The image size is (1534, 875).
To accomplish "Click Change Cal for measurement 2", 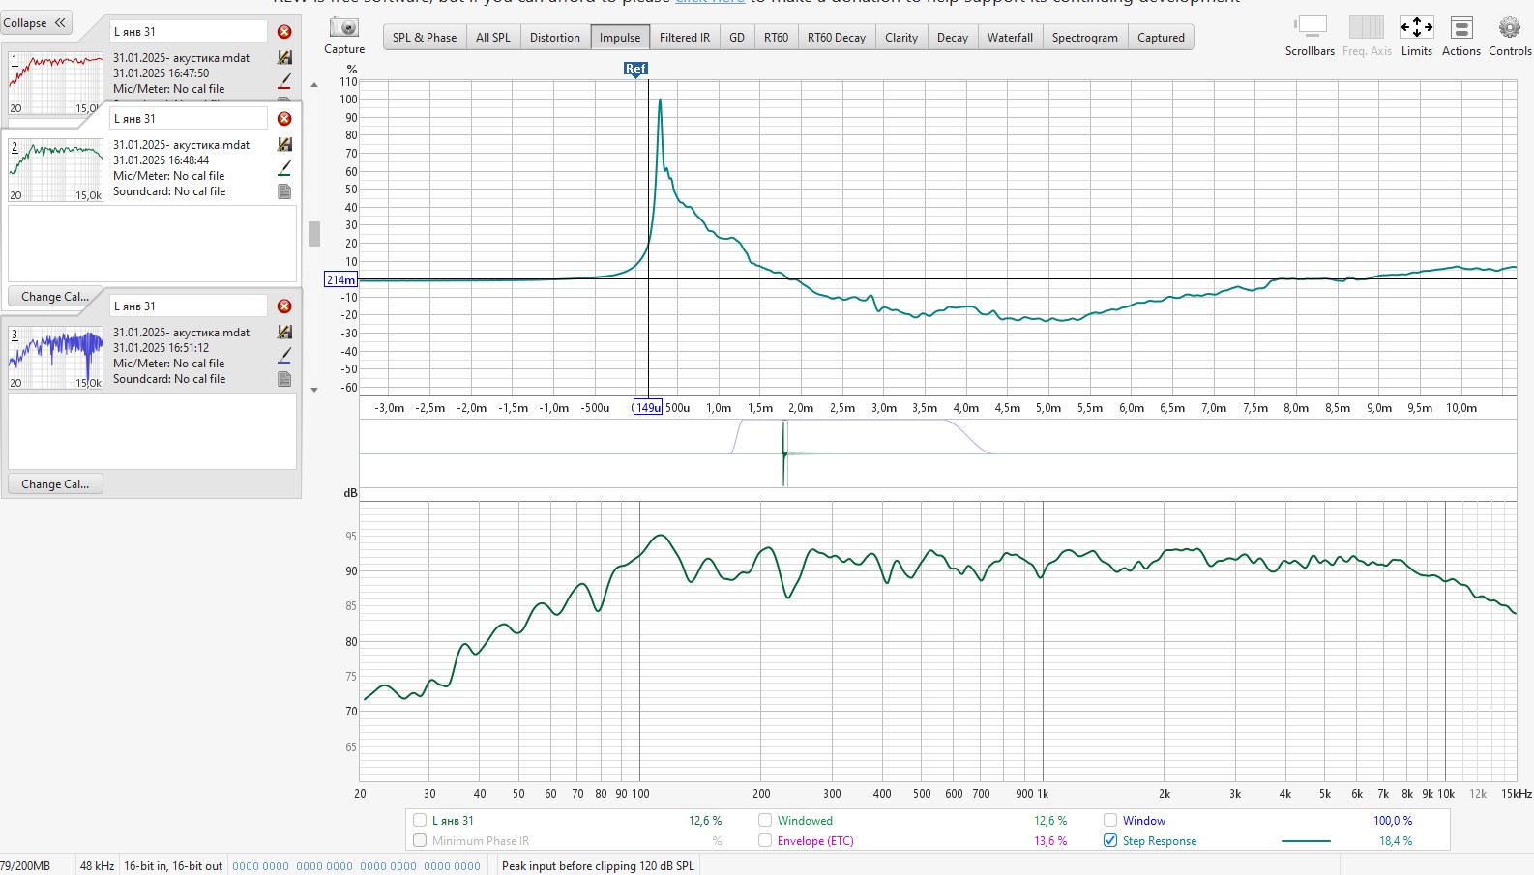I will click(x=55, y=297).
